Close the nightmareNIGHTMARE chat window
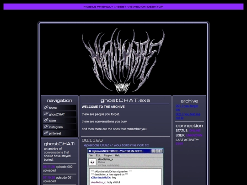 tap(161, 151)
